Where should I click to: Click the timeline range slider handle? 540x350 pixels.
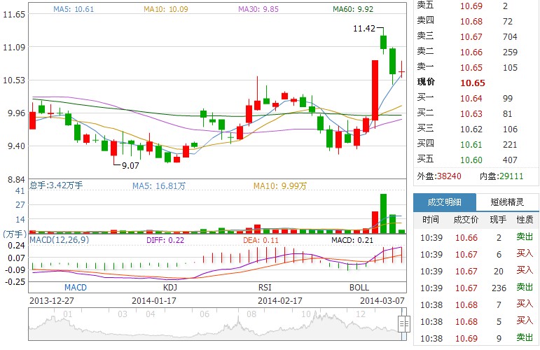coord(403,323)
